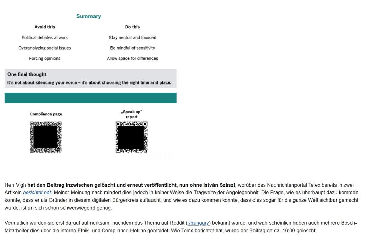Click the bold sentence about István Szászi

(x=131, y=185)
